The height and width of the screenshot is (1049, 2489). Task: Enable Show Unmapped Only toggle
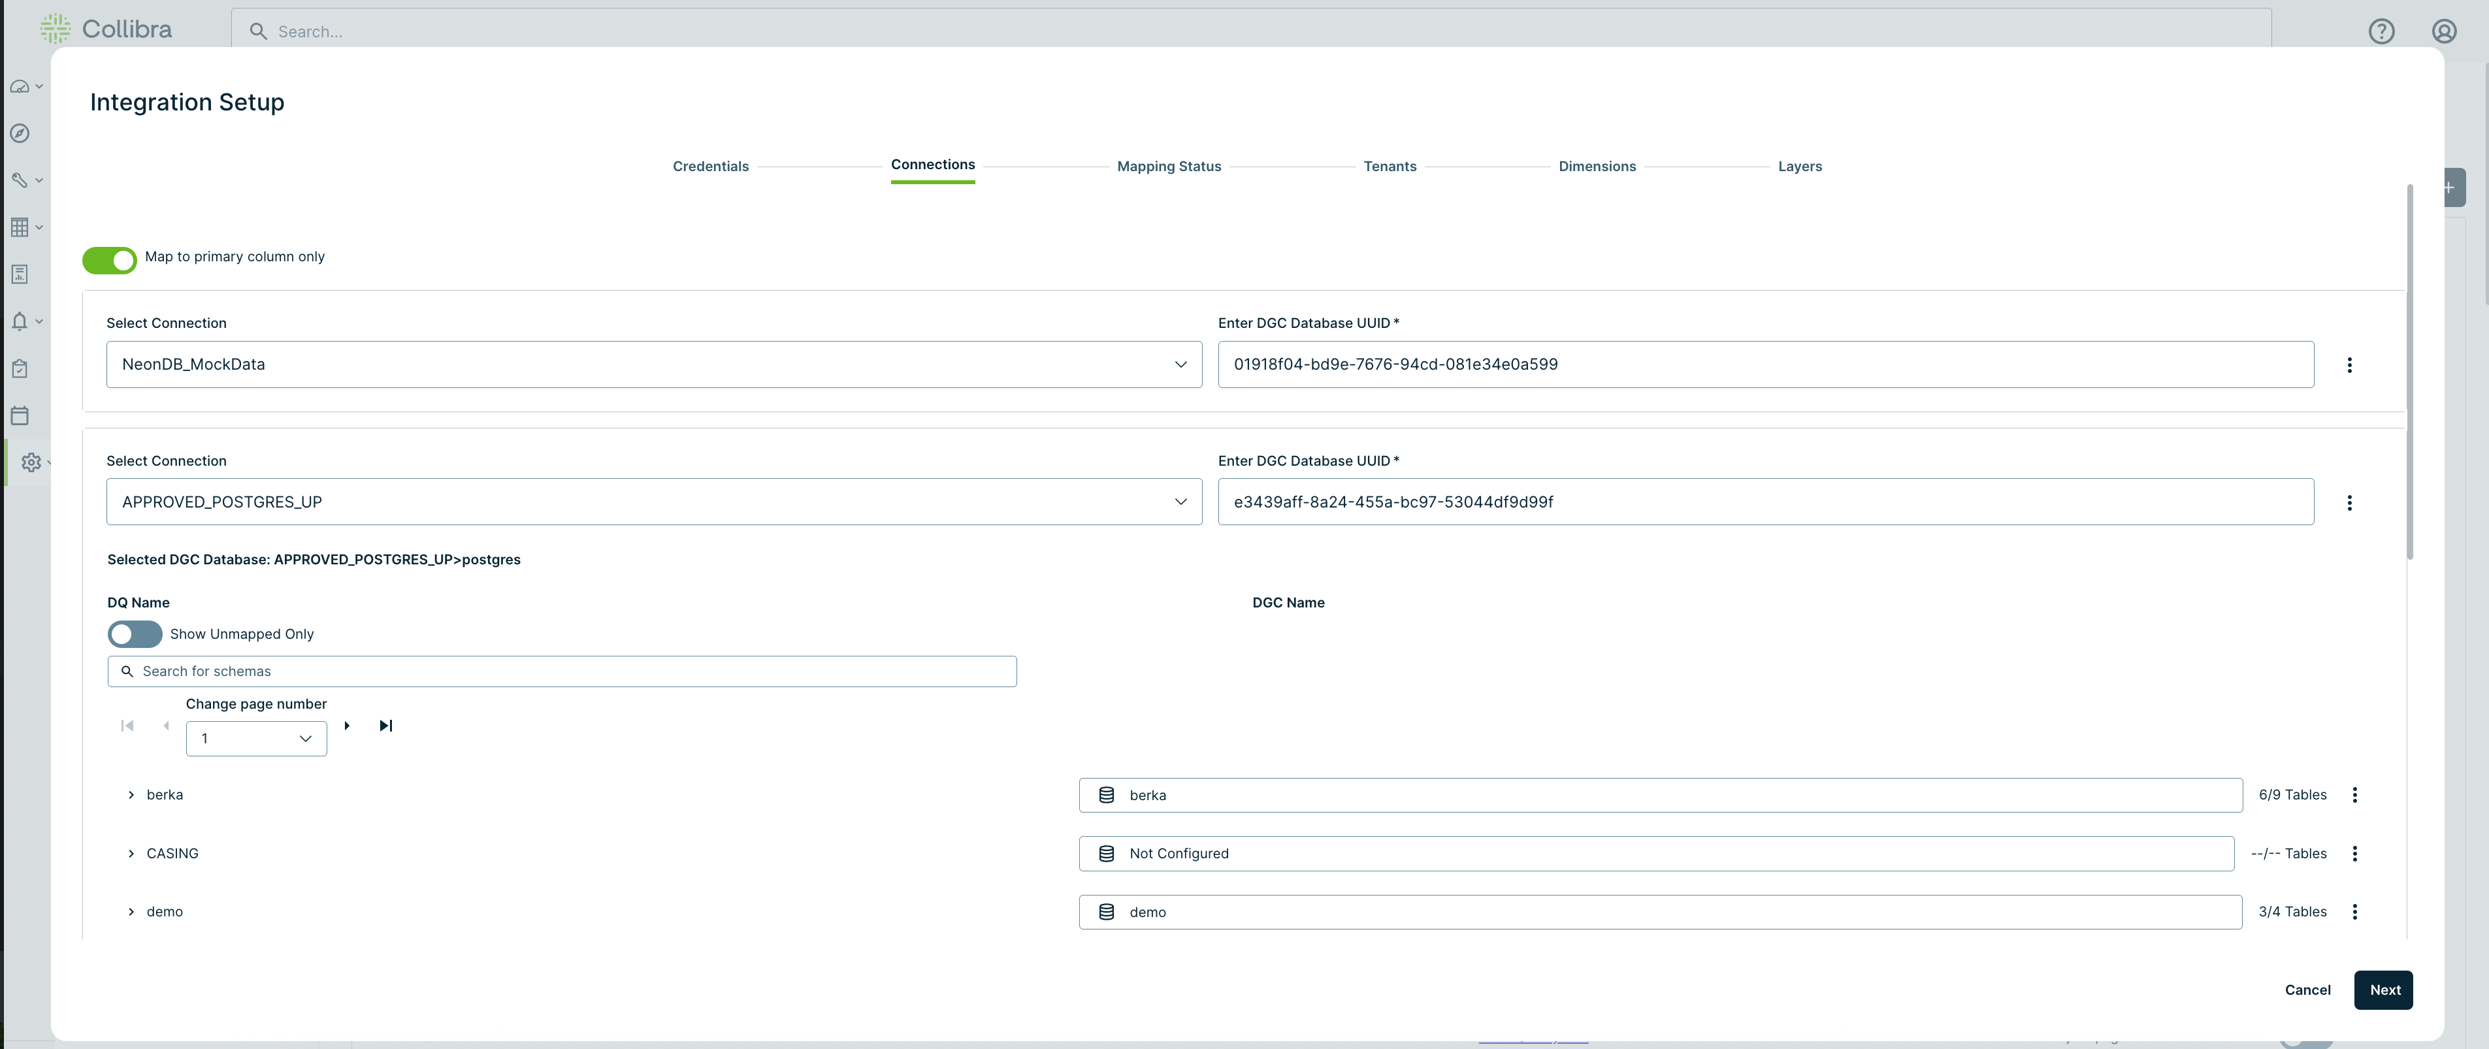pyautogui.click(x=135, y=635)
